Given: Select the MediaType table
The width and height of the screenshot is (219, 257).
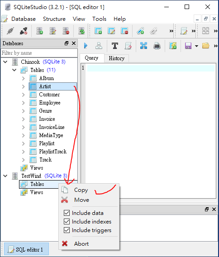Looking at the screenshot, I should (51, 135).
